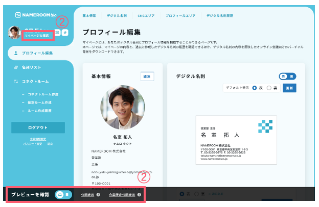319x207 pixels.
Task: Click the マイページを確認 link
Action: point(37,36)
